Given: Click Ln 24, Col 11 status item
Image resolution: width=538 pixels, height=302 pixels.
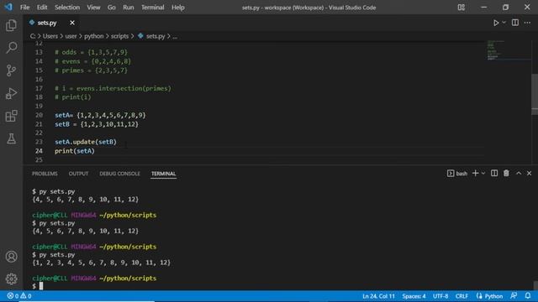Looking at the screenshot, I should click(378, 296).
